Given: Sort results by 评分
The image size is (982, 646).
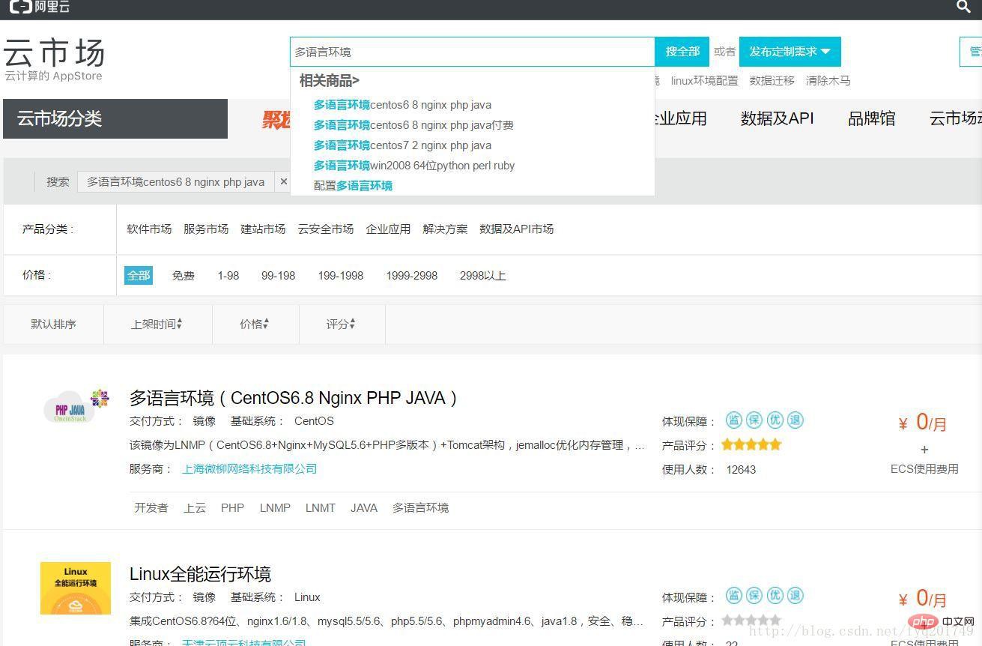Looking at the screenshot, I should tap(341, 324).
